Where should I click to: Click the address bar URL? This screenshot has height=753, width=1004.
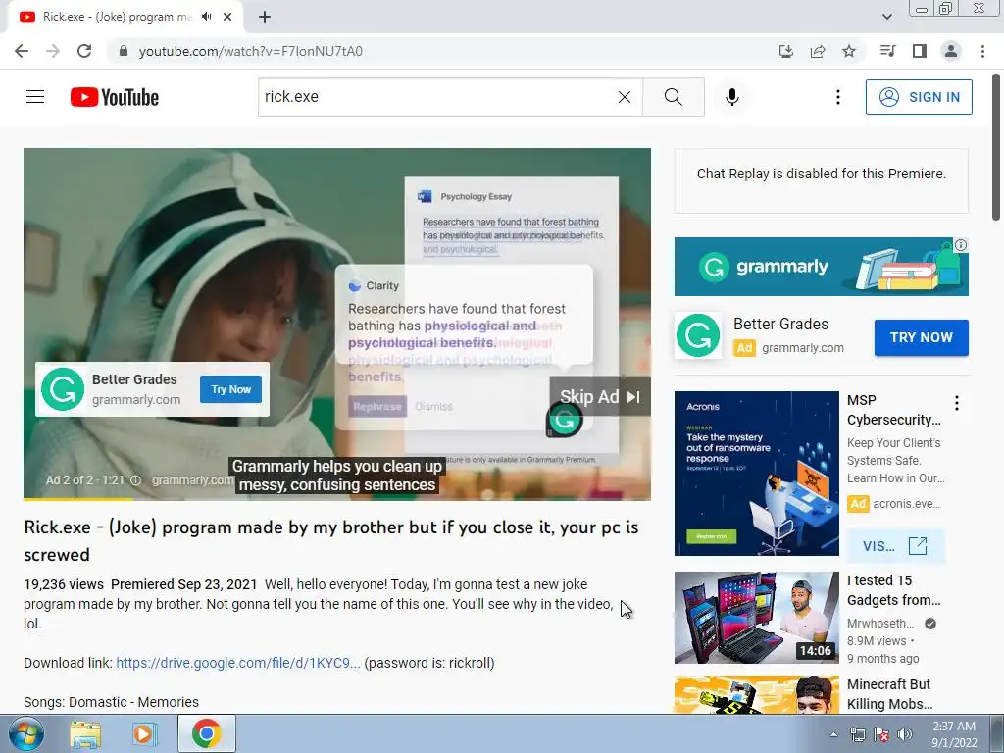click(x=250, y=51)
